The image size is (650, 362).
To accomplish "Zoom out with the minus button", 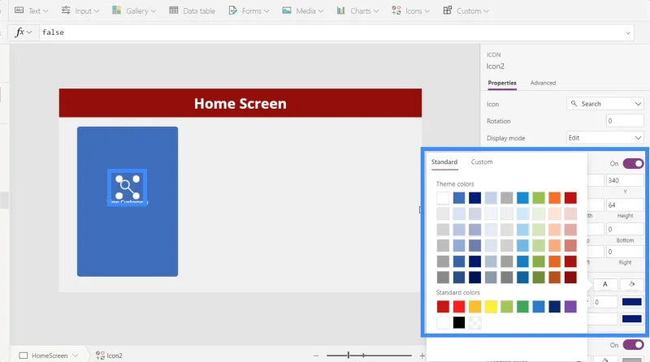I will pos(316,356).
